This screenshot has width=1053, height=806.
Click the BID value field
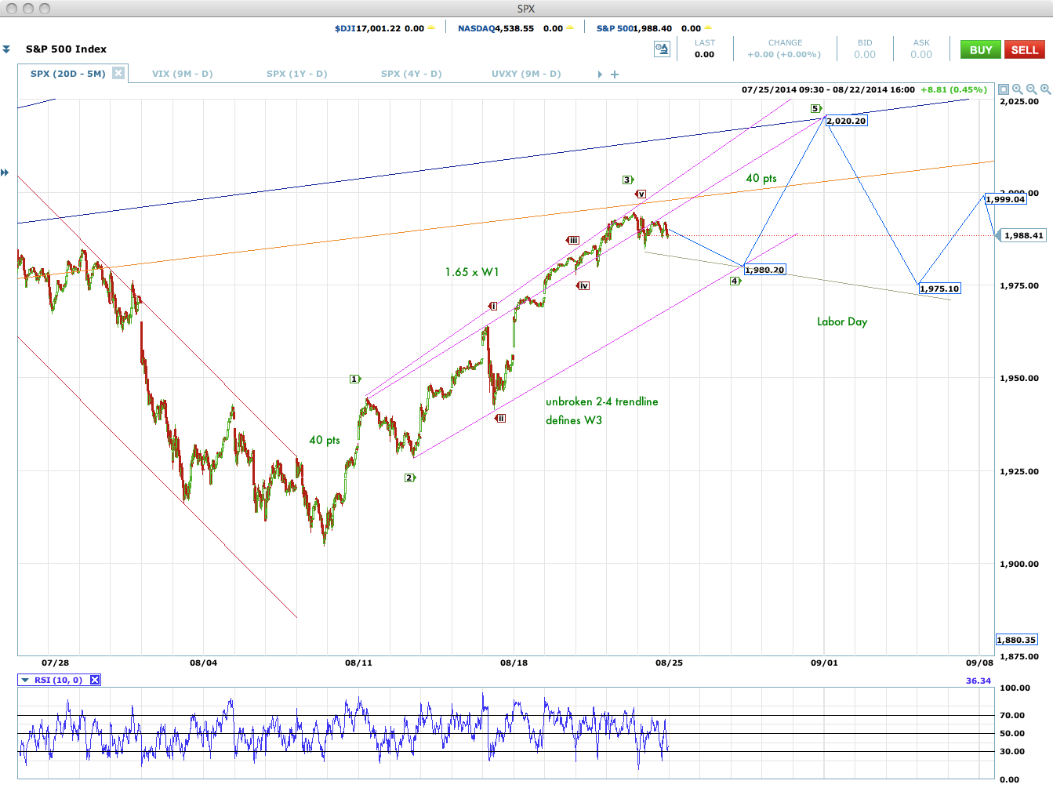pos(865,54)
